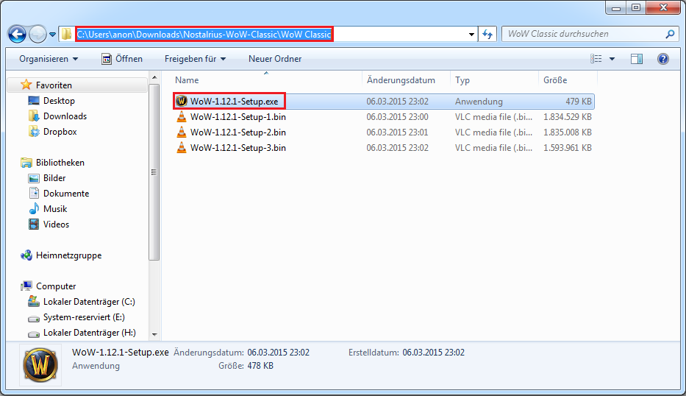The width and height of the screenshot is (686, 396).
Task: Select the address bar path text
Action: [204, 34]
